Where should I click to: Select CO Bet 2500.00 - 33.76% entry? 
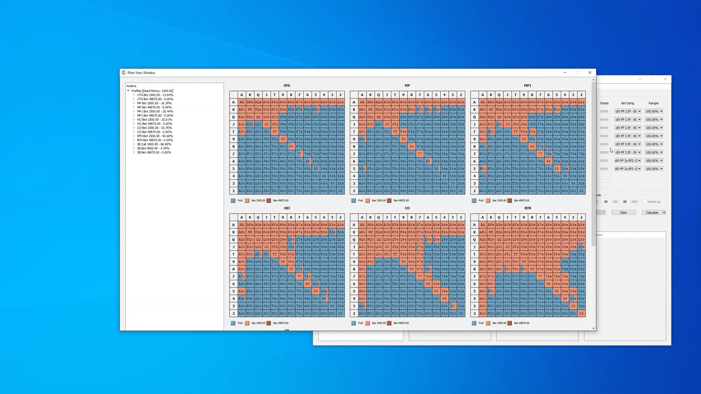pos(154,128)
